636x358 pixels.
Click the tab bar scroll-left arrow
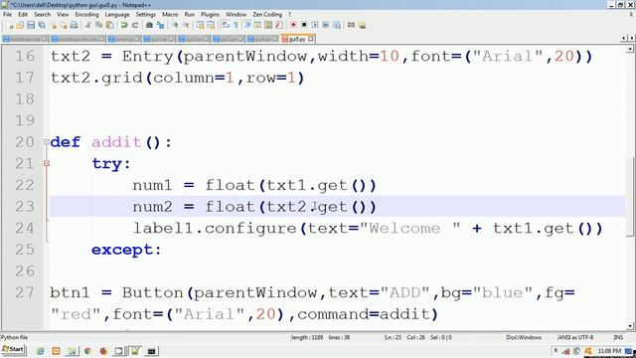624,38
